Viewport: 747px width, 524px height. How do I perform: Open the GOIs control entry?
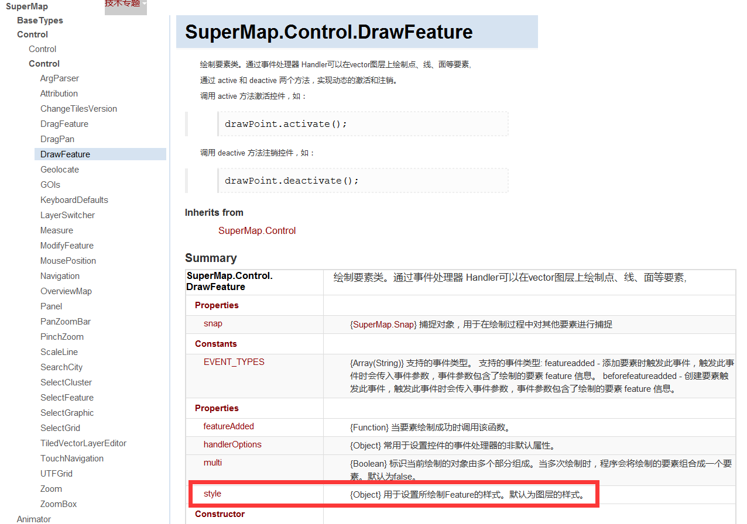pyautogui.click(x=50, y=185)
